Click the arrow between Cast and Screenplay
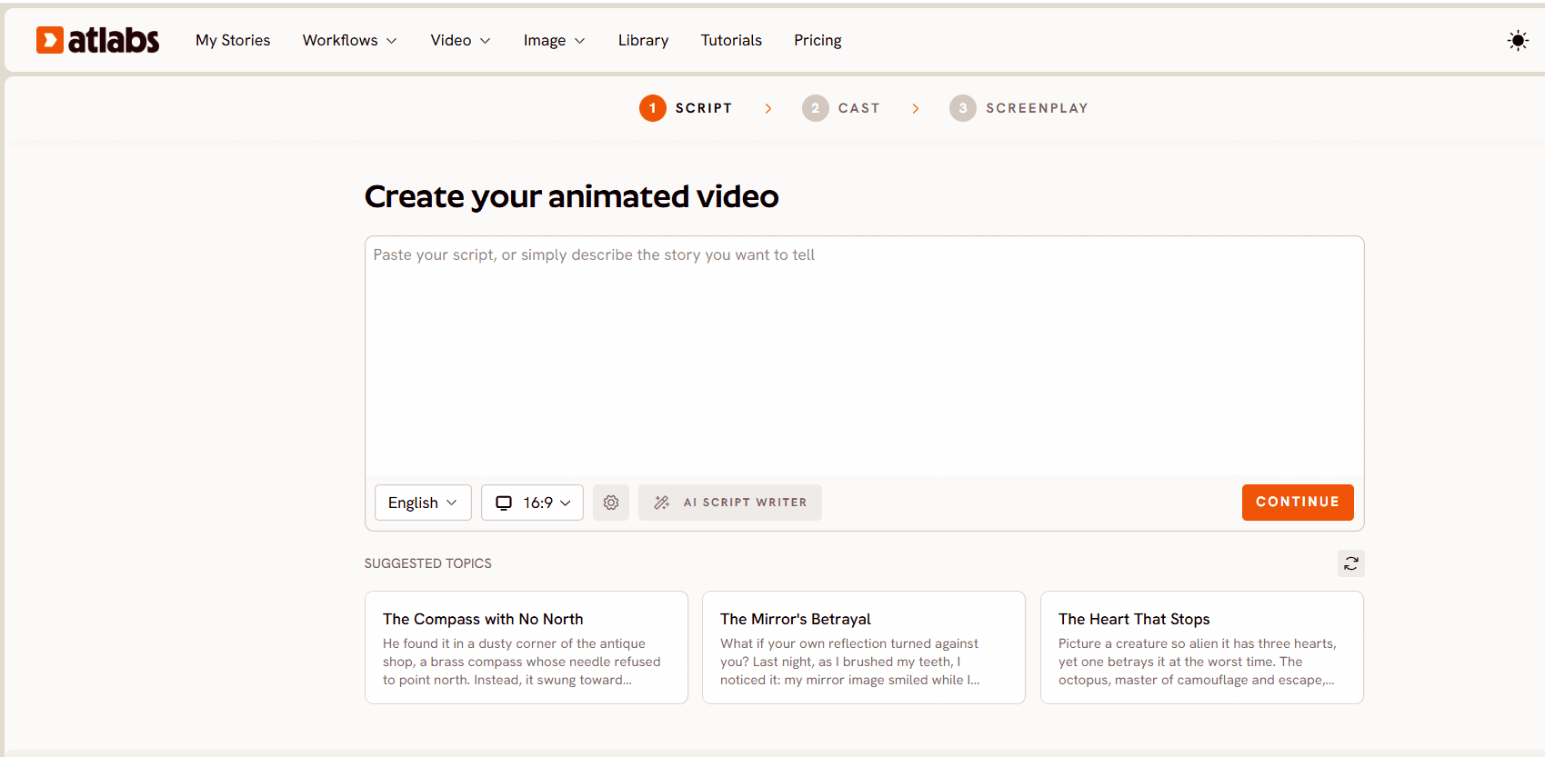1545x757 pixels. (916, 108)
